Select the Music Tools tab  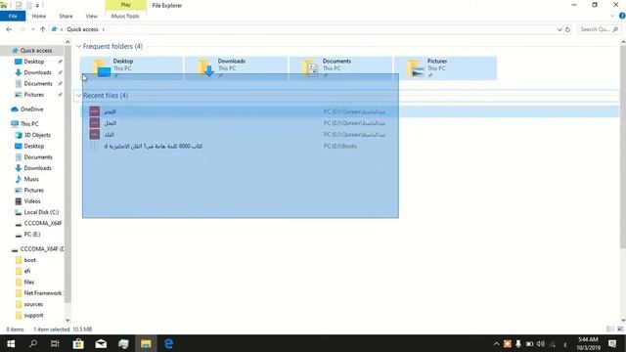125,16
